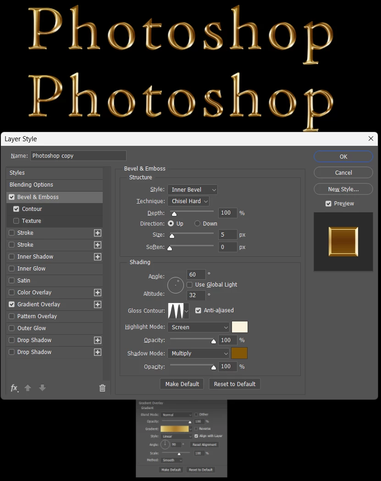Click the Soften value field showing 0
The height and width of the screenshot is (481, 381).
click(x=227, y=247)
